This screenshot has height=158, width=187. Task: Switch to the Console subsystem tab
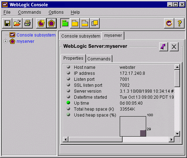(81, 36)
